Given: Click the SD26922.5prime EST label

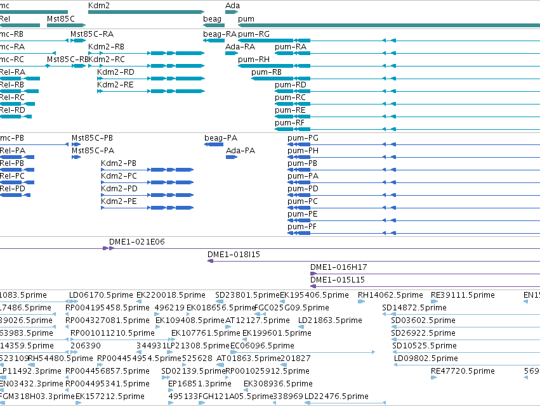Looking at the screenshot, I should pos(423,333).
